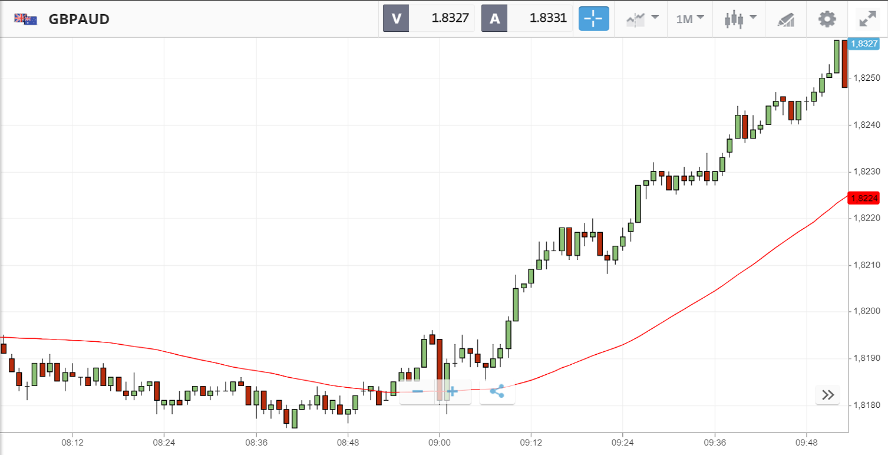Screen dimensions: 888x455
Task: Click the GBPAUD flag icon
Action: [26, 19]
